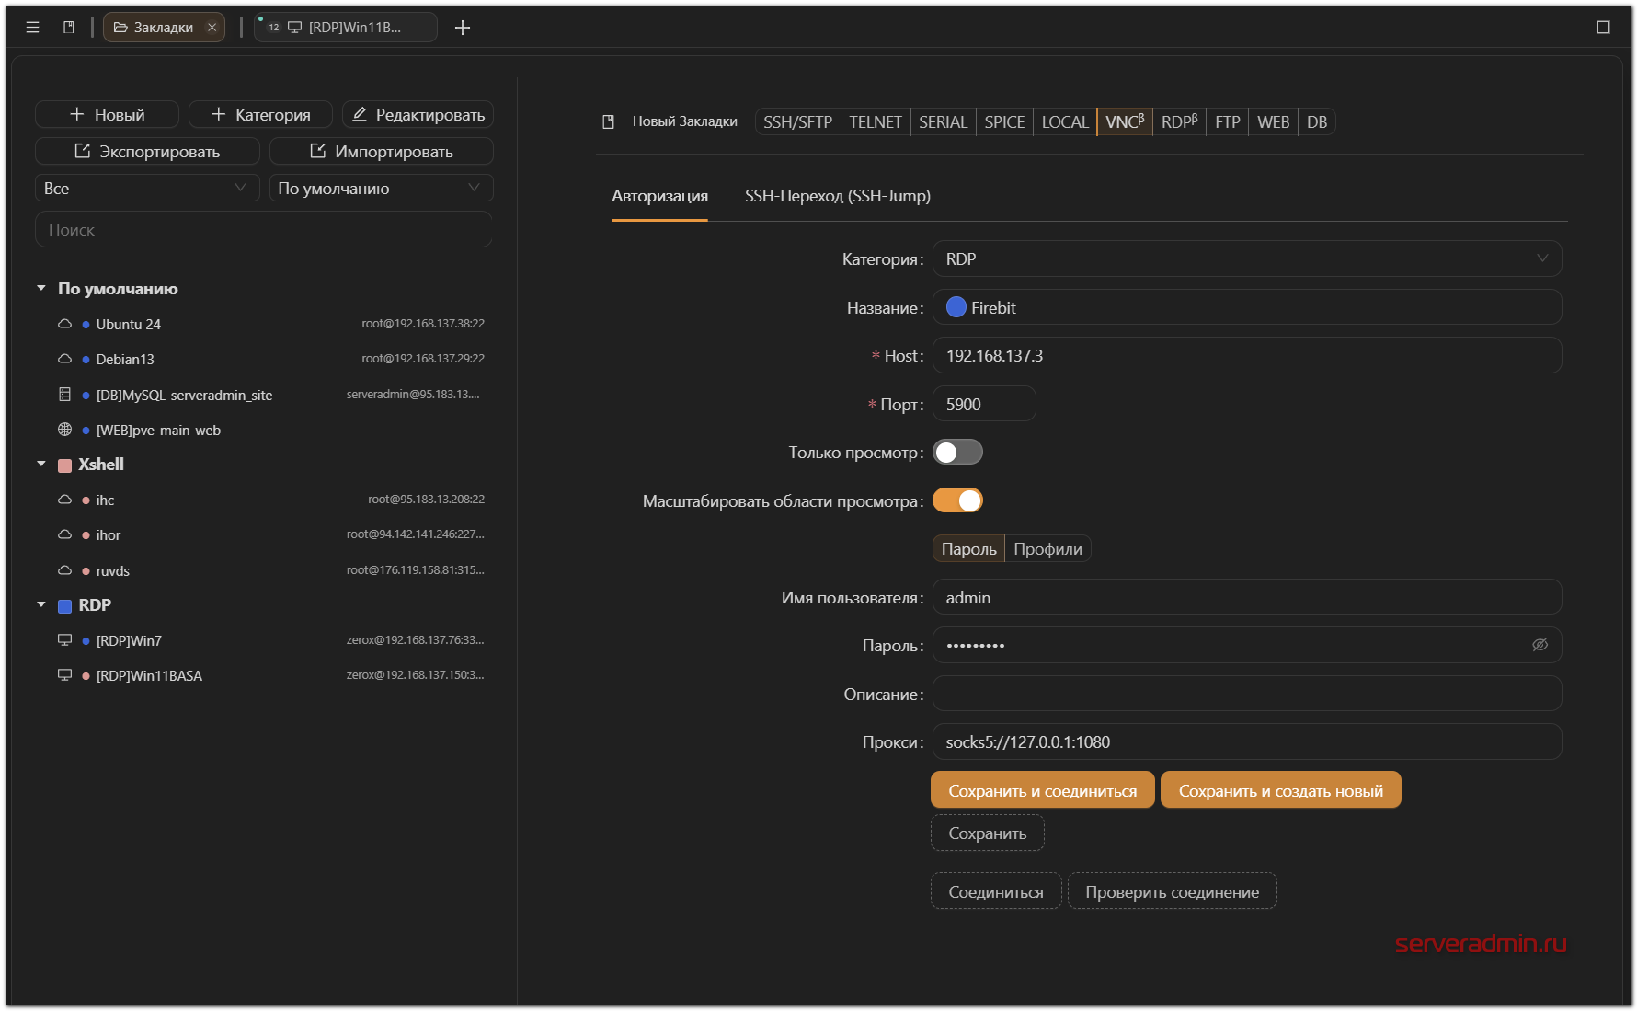Click the RDP blue color square

[x=64, y=606]
